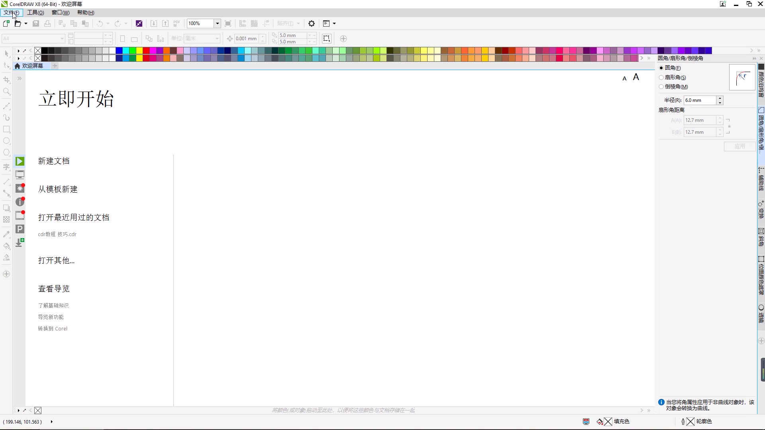The height and width of the screenshot is (430, 765).
Task: Open the A4 page size dropdown
Action: [x=62, y=39]
